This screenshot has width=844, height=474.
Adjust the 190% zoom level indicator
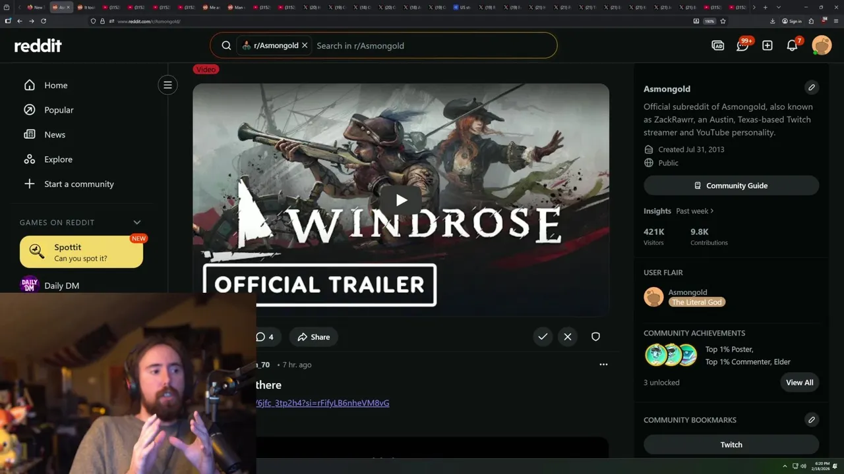(x=709, y=21)
